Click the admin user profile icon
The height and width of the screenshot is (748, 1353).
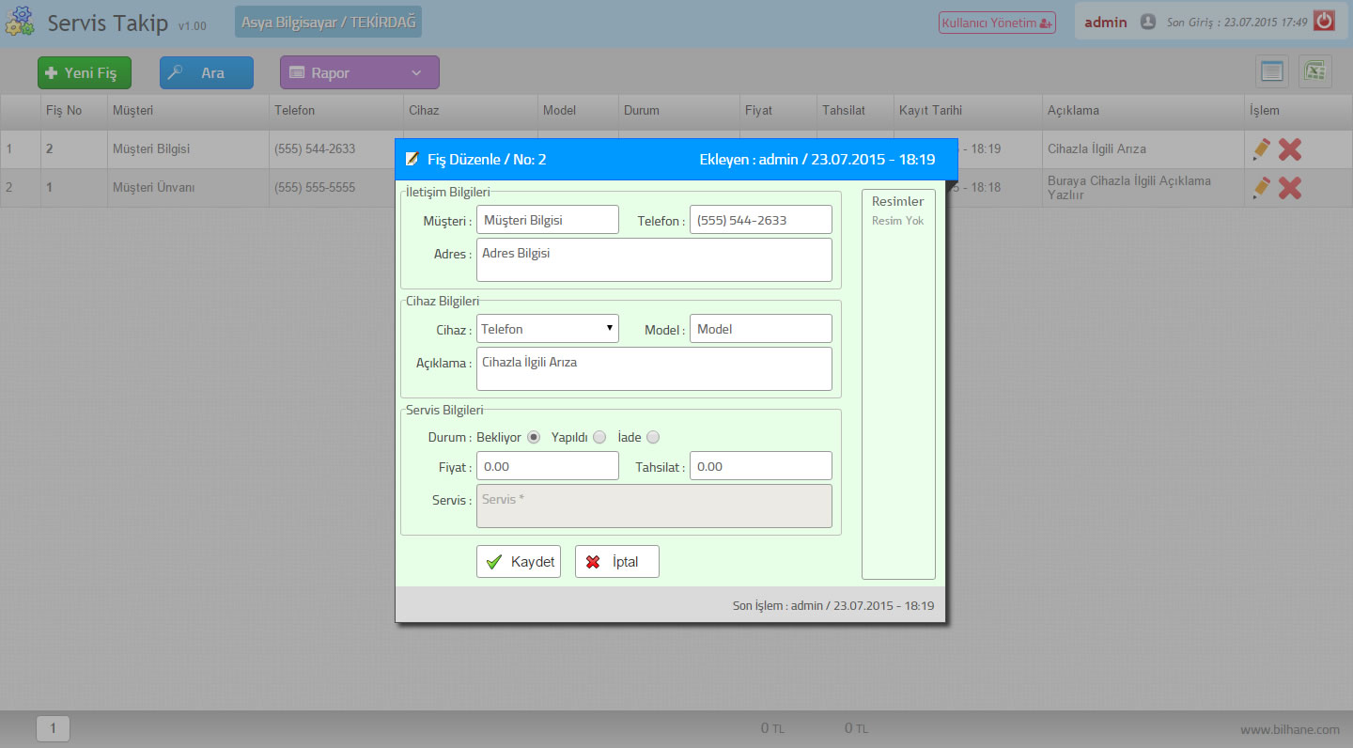tap(1147, 22)
